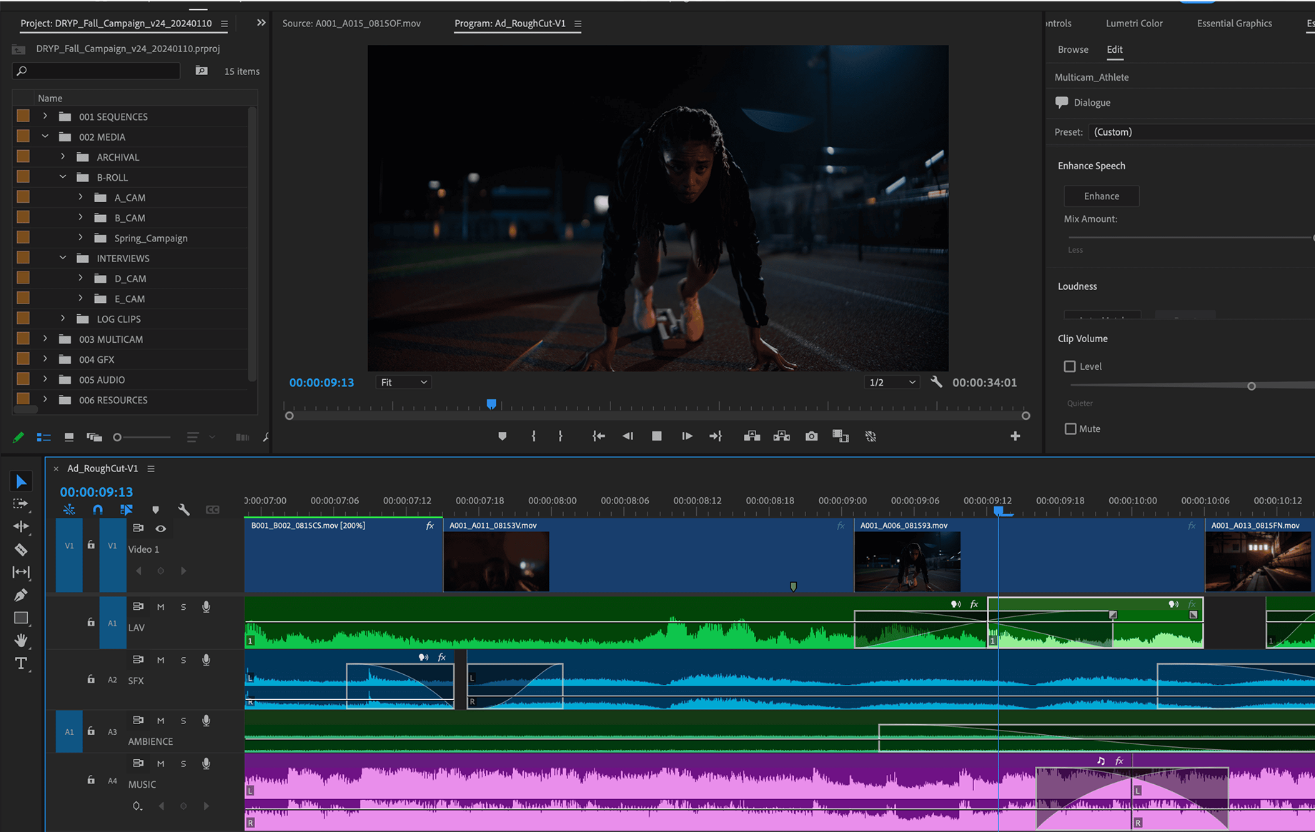Export frame with camera icon
Image resolution: width=1315 pixels, height=832 pixels.
tap(811, 436)
